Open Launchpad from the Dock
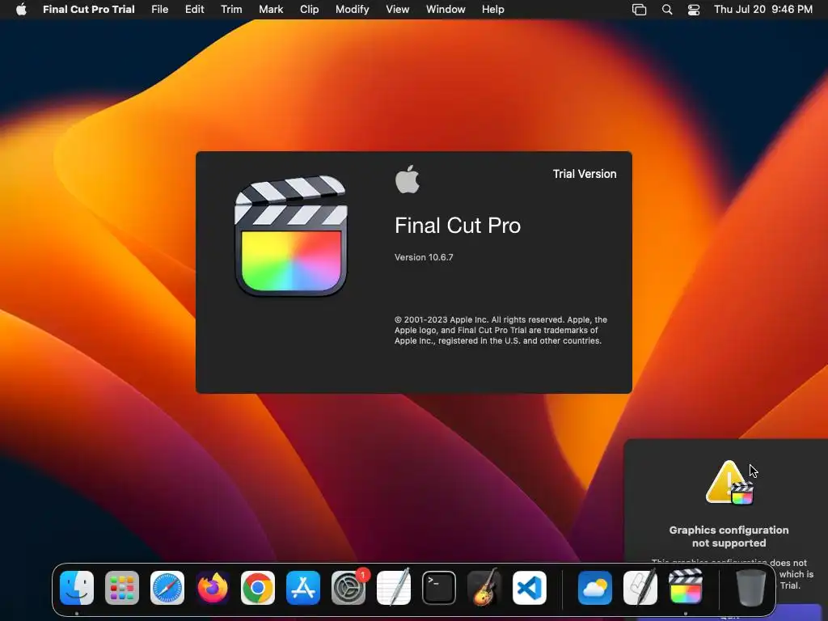This screenshot has width=828, height=621. (x=122, y=588)
